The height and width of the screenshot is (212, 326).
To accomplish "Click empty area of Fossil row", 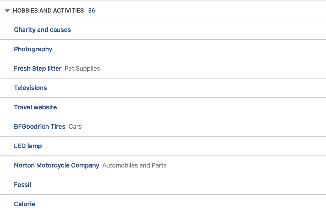I will 178,185.
